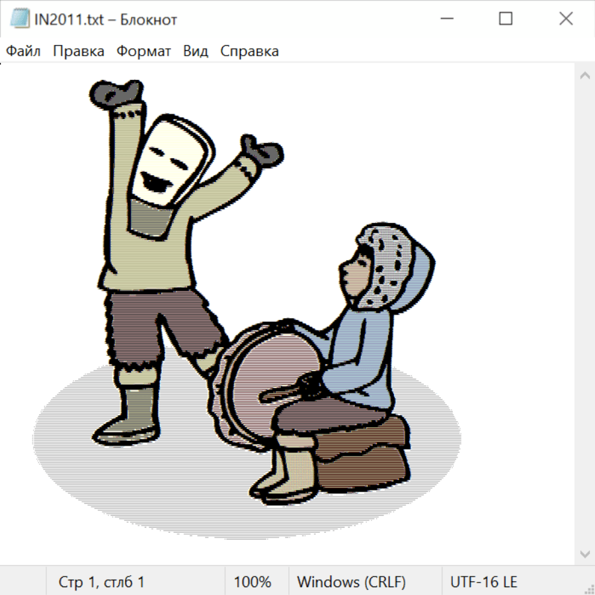The height and width of the screenshot is (595, 595).
Task: Click the Windows (CRLF) line ending indicator
Action: tap(351, 582)
